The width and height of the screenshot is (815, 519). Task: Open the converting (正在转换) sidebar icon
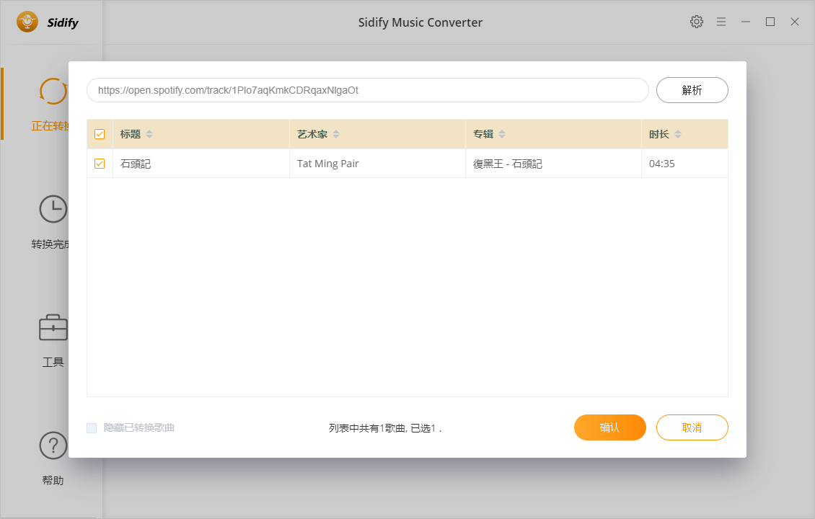tap(53, 92)
